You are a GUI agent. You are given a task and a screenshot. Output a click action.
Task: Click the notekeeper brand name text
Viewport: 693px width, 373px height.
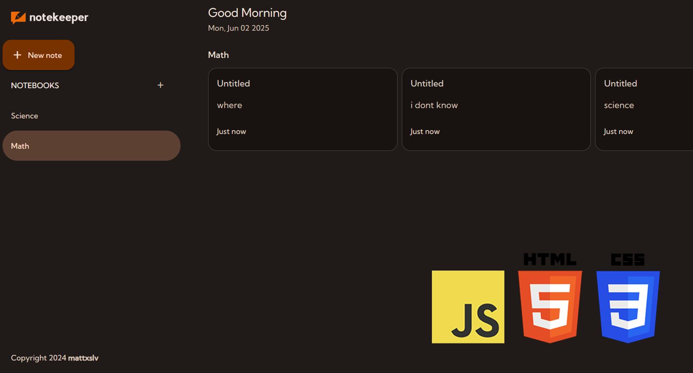59,17
